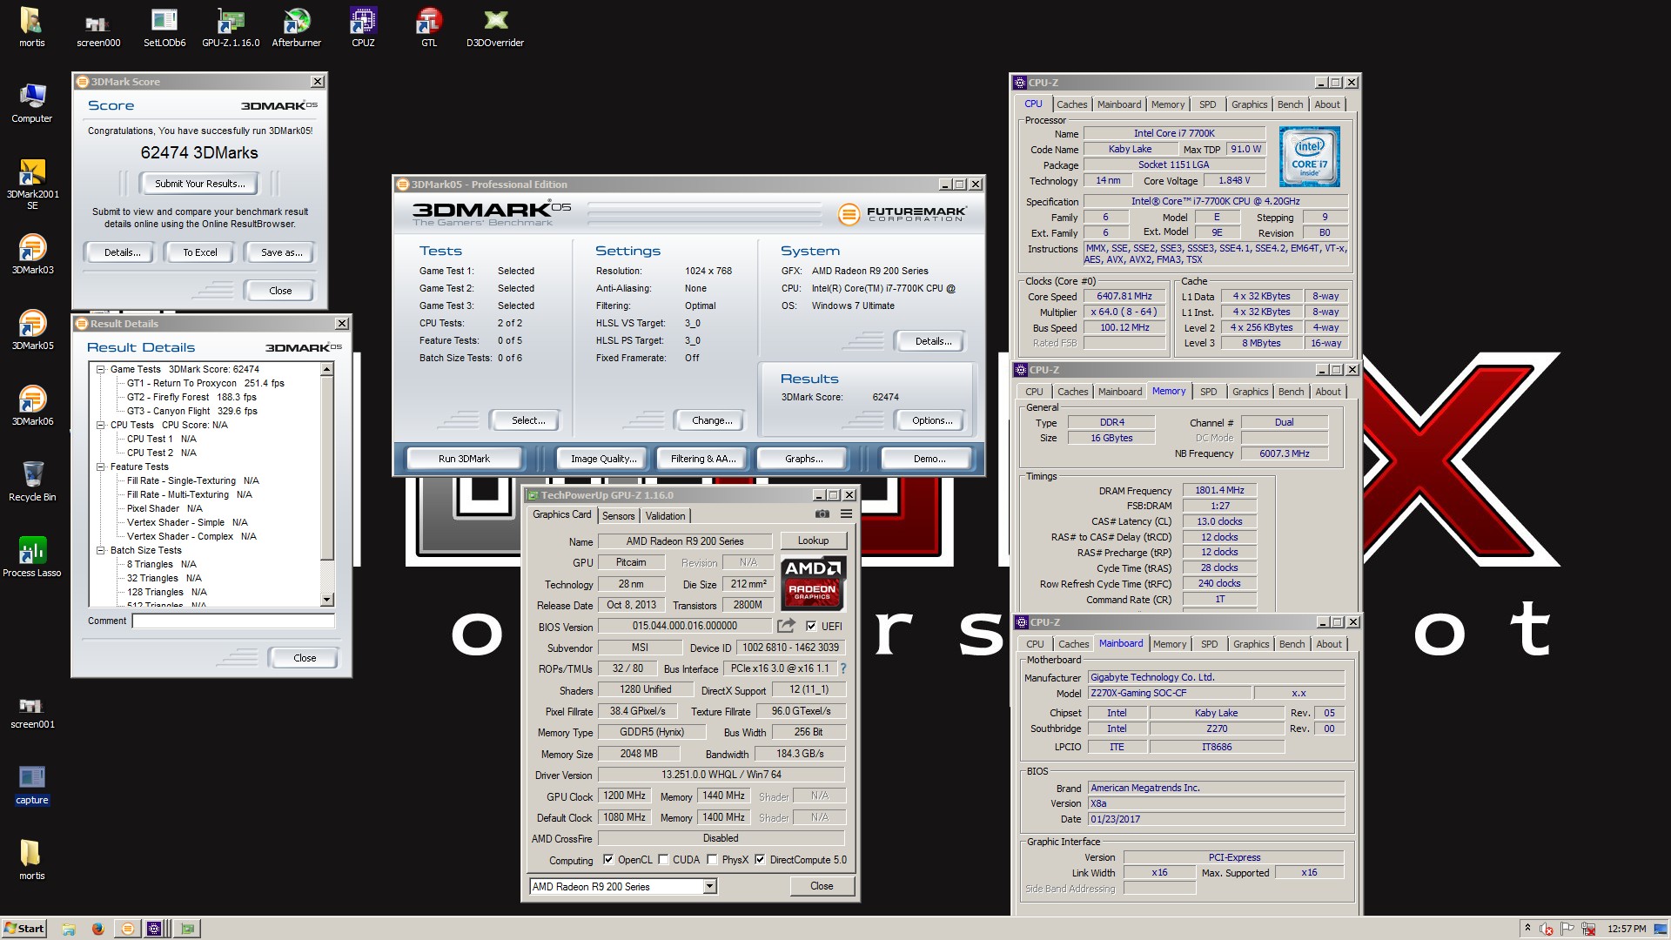Collapse the Batch Size Tests tree node
Image resolution: width=1671 pixels, height=940 pixels.
[x=101, y=550]
